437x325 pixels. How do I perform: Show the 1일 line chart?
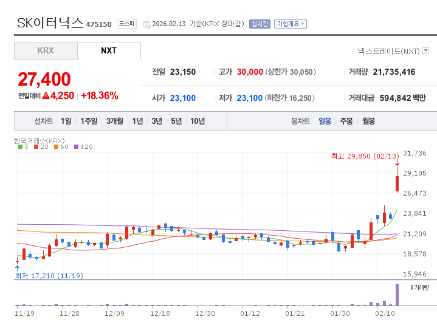point(66,121)
